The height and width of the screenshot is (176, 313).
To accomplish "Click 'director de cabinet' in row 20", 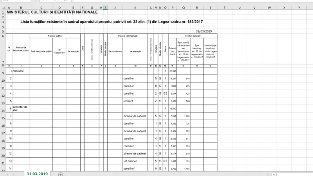I will point(135,154).
